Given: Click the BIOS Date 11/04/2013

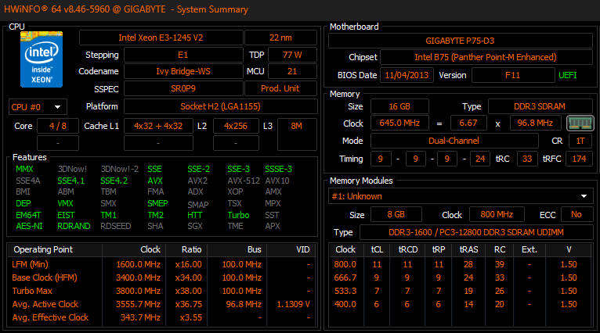Looking at the screenshot, I should point(407,75).
